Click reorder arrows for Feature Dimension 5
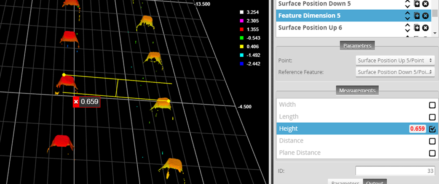Viewport: 439px width, 184px height. [x=407, y=16]
